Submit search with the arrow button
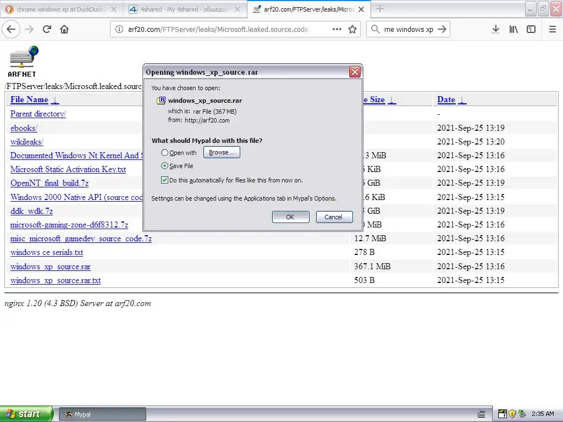The height and width of the screenshot is (422, 563). [442, 29]
